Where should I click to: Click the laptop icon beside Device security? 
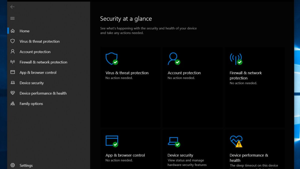pos(12,83)
